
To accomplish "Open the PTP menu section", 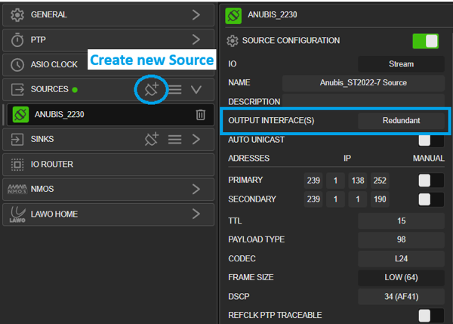I will point(108,39).
